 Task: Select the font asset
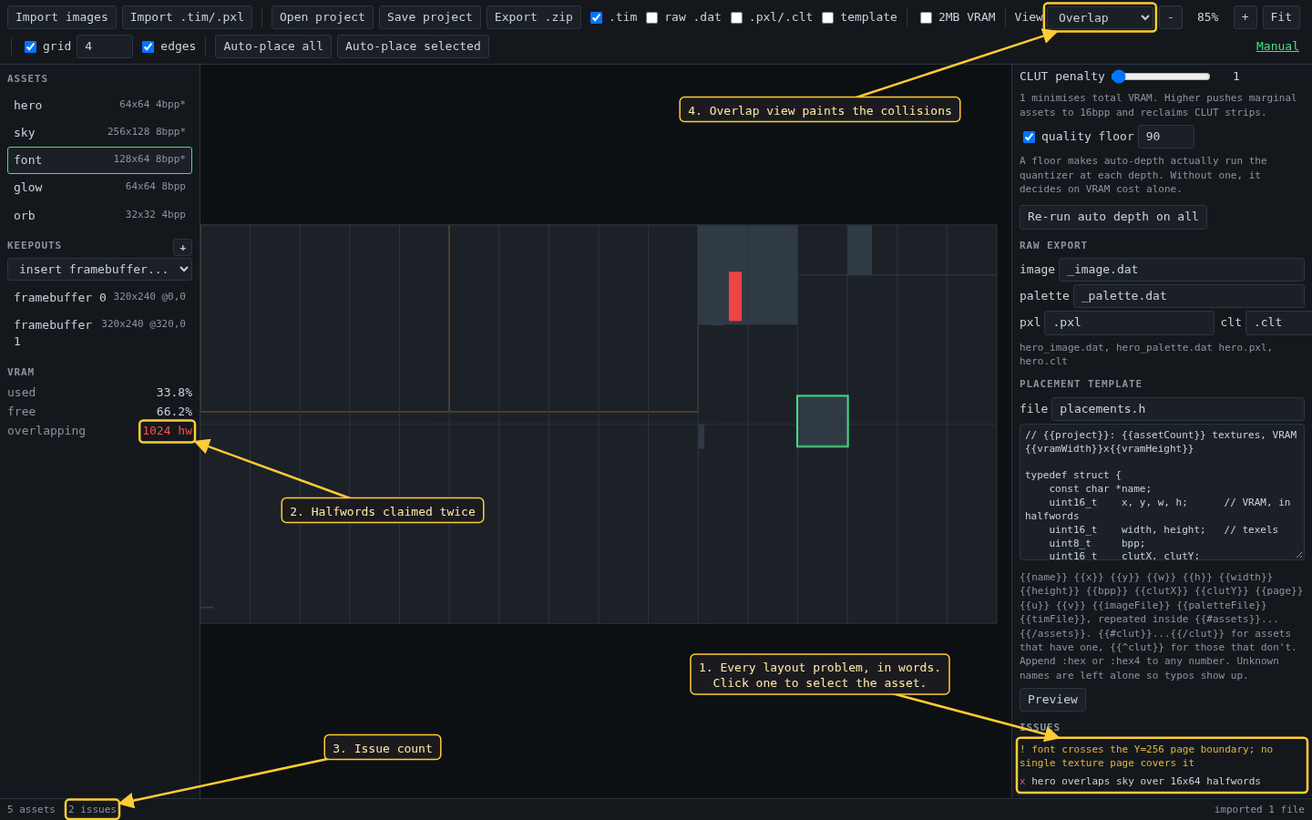[99, 160]
